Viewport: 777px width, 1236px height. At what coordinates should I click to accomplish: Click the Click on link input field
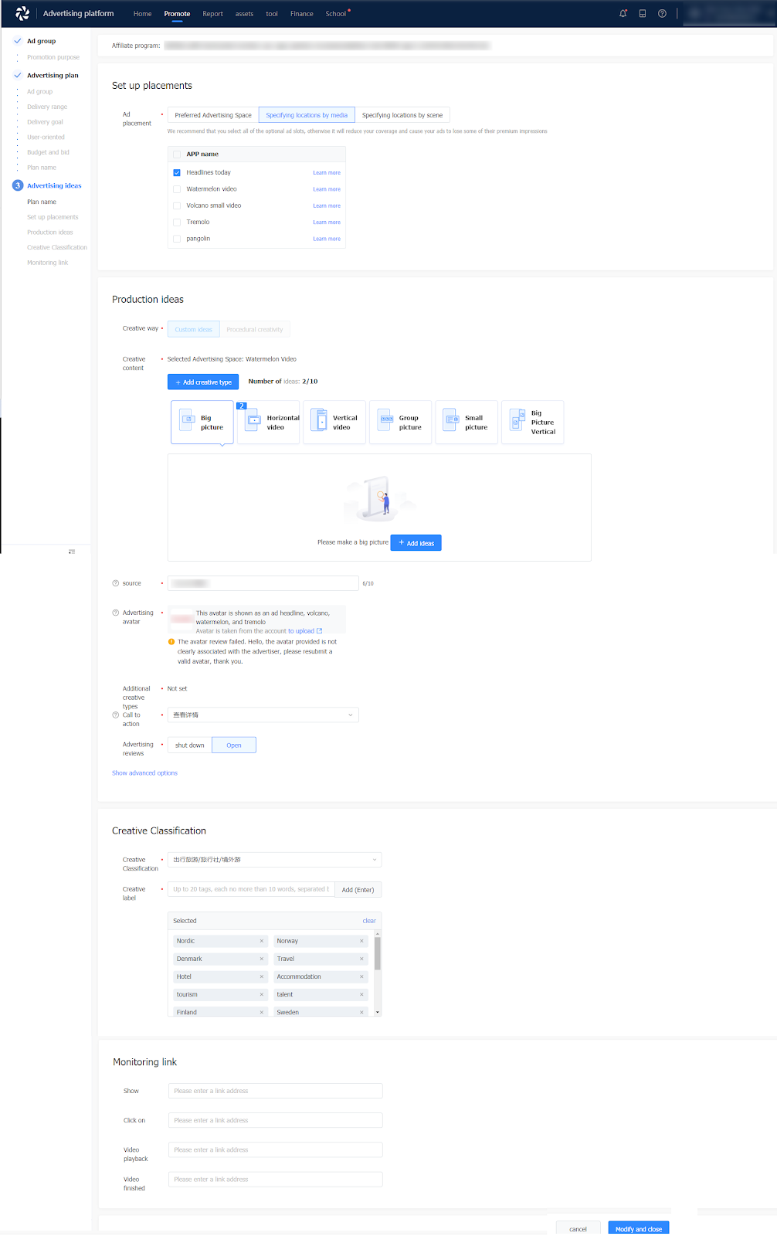pyautogui.click(x=275, y=1120)
